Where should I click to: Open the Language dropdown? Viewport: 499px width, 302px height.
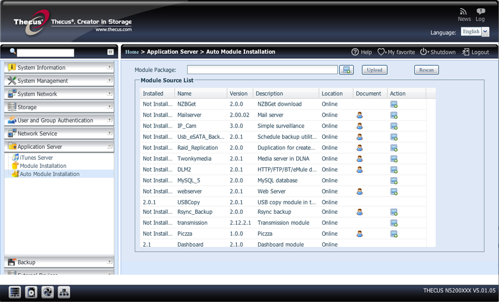(485, 31)
